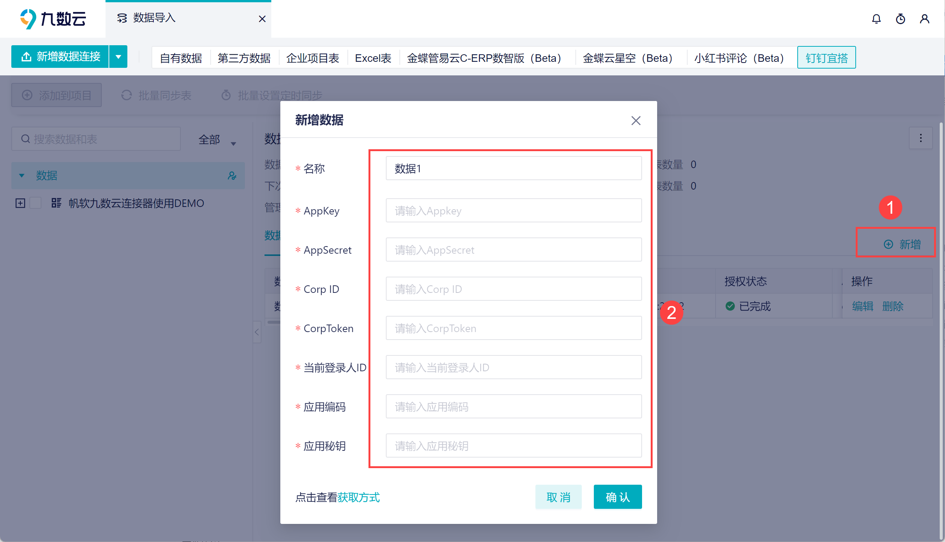Collapse the 数据 folder triangle
This screenshot has width=945, height=542.
(22, 176)
